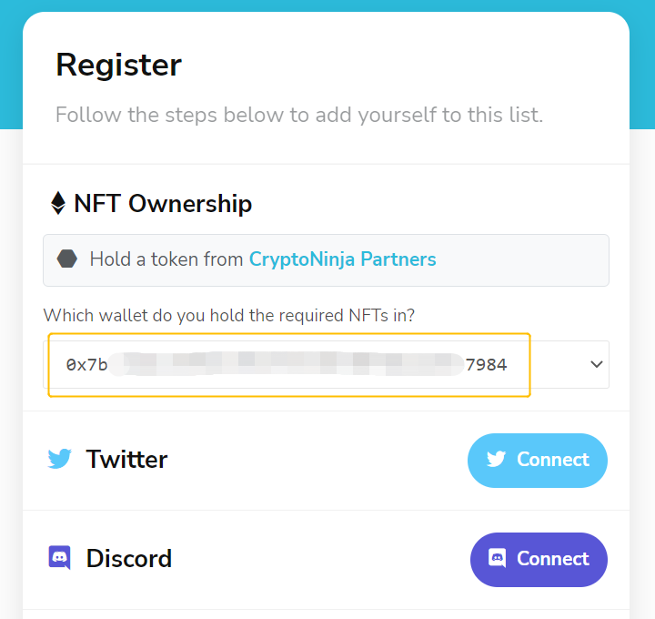Connect your Twitter account

click(x=538, y=461)
